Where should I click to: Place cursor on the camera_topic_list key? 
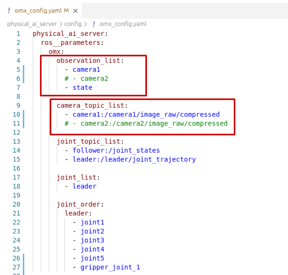point(91,106)
